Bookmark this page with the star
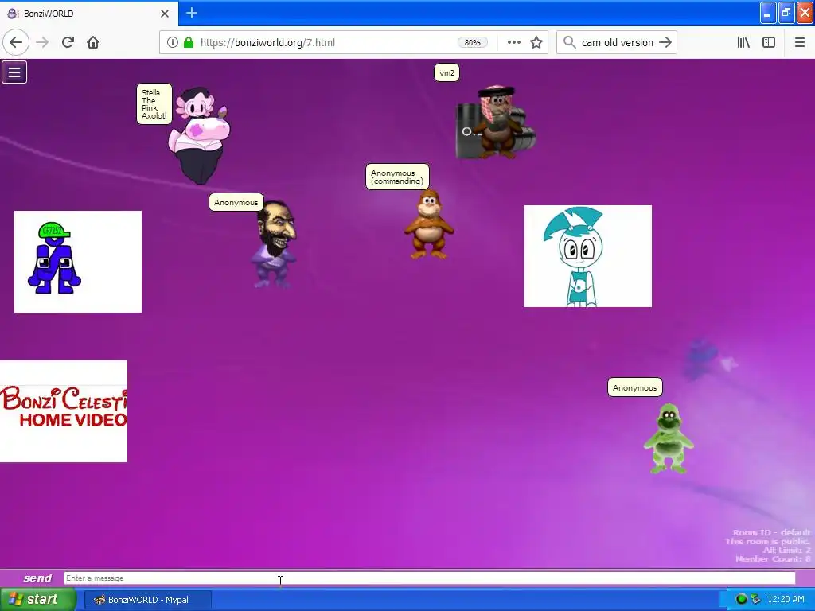This screenshot has height=611, width=815. tap(536, 42)
